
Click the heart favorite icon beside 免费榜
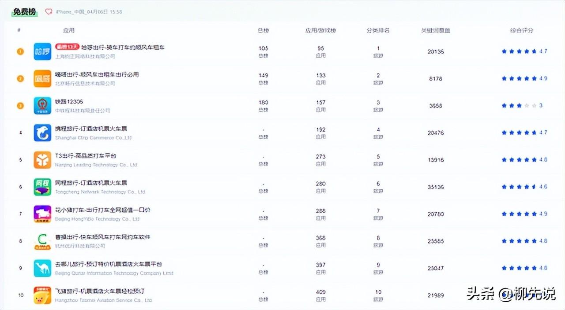pyautogui.click(x=49, y=12)
